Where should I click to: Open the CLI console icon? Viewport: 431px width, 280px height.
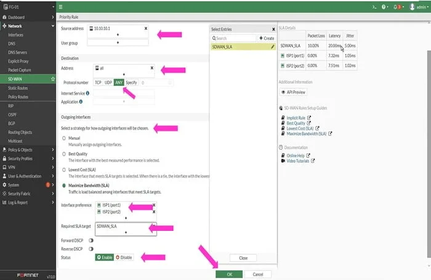(374, 7)
